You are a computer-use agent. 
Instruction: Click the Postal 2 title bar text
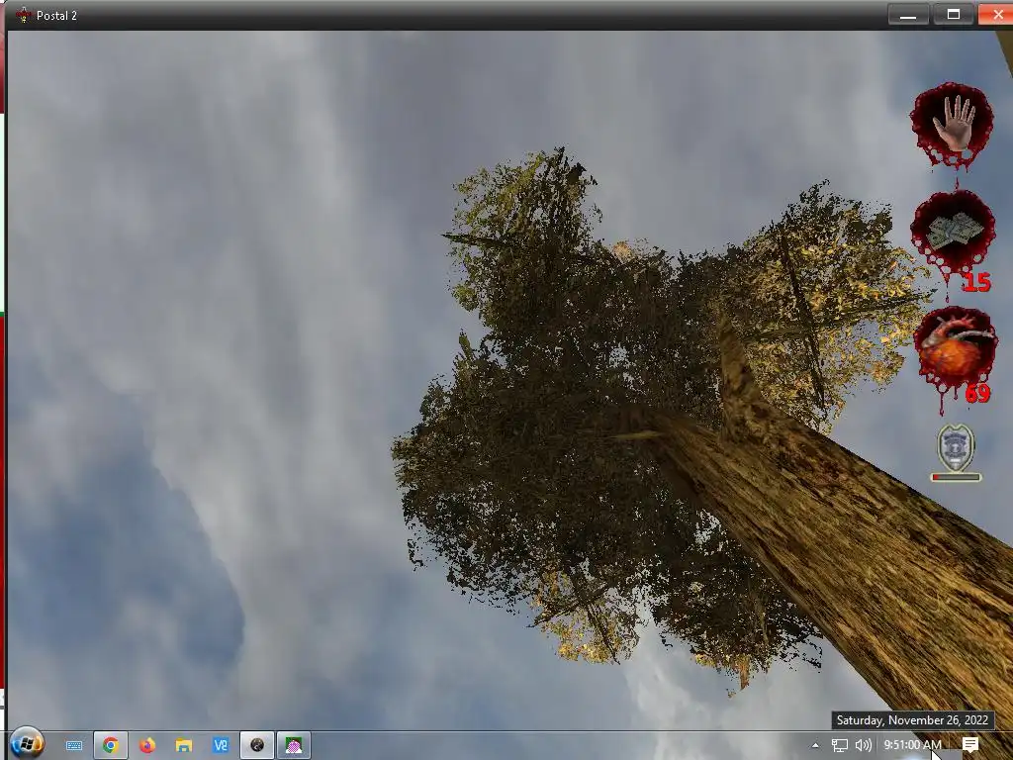coord(56,16)
